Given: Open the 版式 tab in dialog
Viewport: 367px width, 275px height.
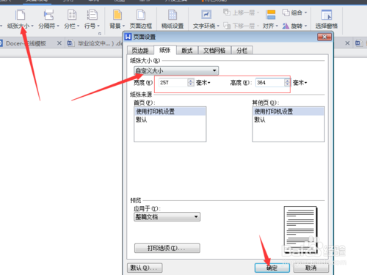Looking at the screenshot, I should pyautogui.click(x=187, y=51).
